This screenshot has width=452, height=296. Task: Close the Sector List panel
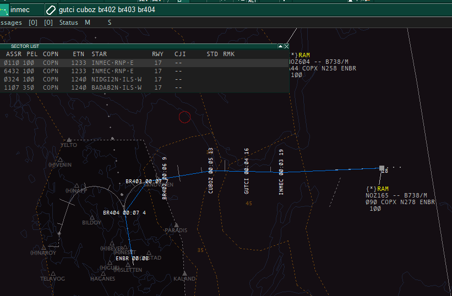pos(286,47)
